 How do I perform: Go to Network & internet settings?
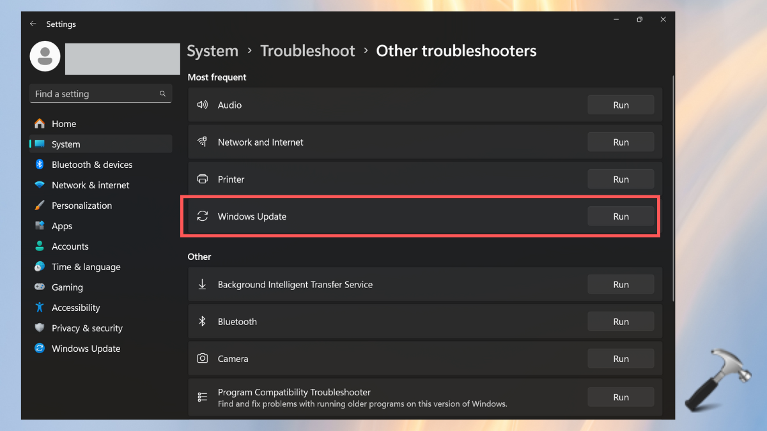[101, 185]
